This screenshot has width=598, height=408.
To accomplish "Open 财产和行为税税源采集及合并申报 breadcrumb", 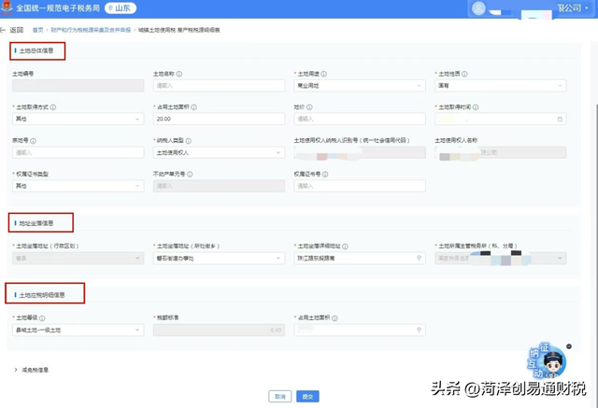I will point(91,30).
